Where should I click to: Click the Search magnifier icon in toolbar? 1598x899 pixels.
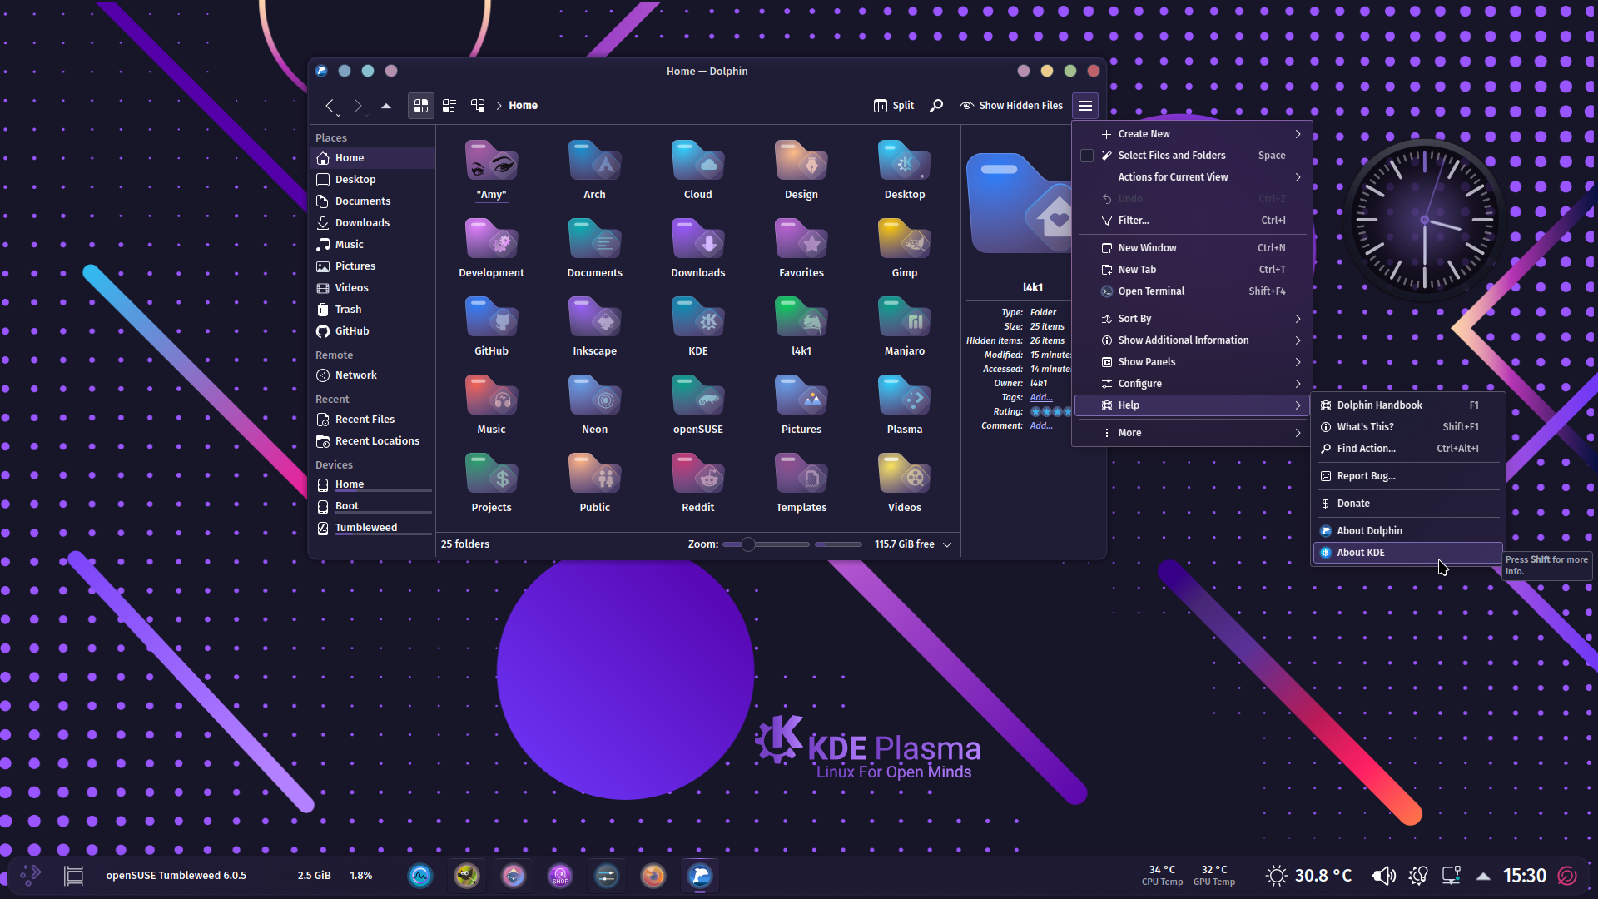point(936,106)
